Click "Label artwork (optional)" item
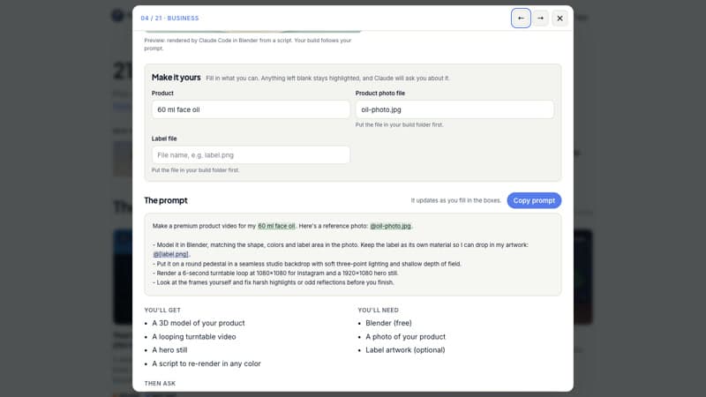 405,349
